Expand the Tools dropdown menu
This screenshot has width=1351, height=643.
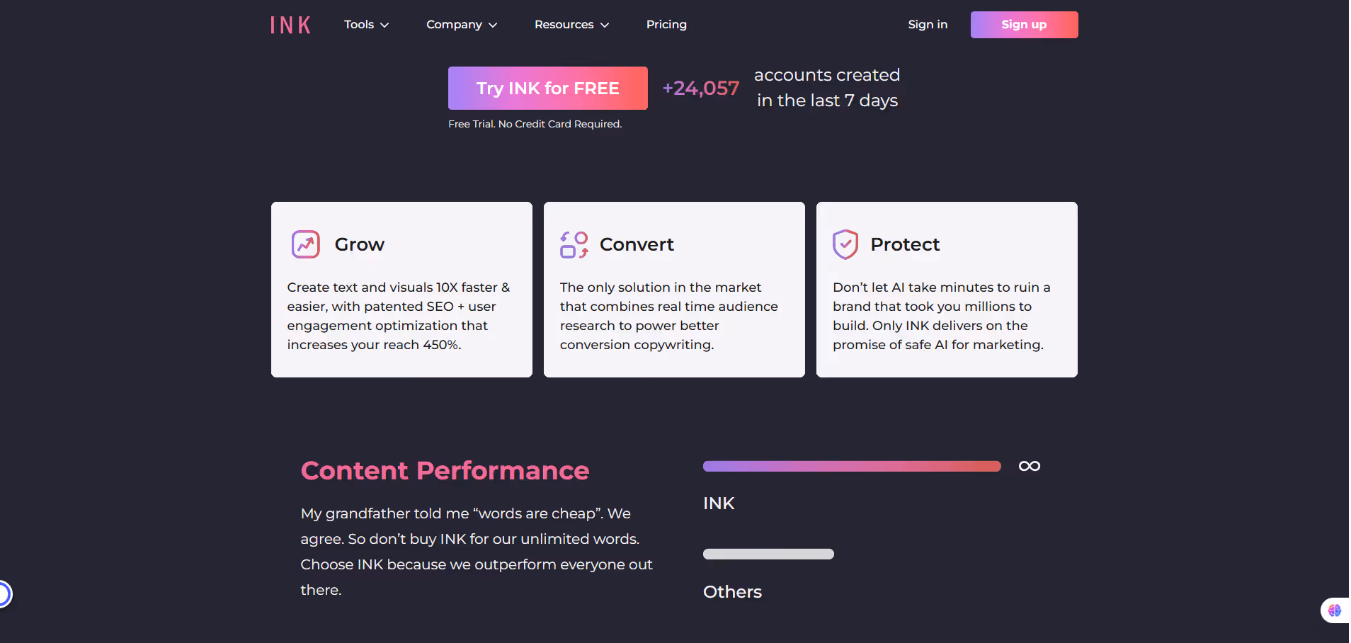click(x=367, y=25)
